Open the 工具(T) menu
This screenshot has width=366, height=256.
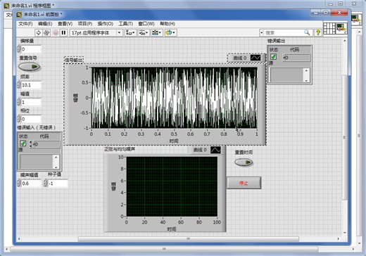click(x=125, y=24)
